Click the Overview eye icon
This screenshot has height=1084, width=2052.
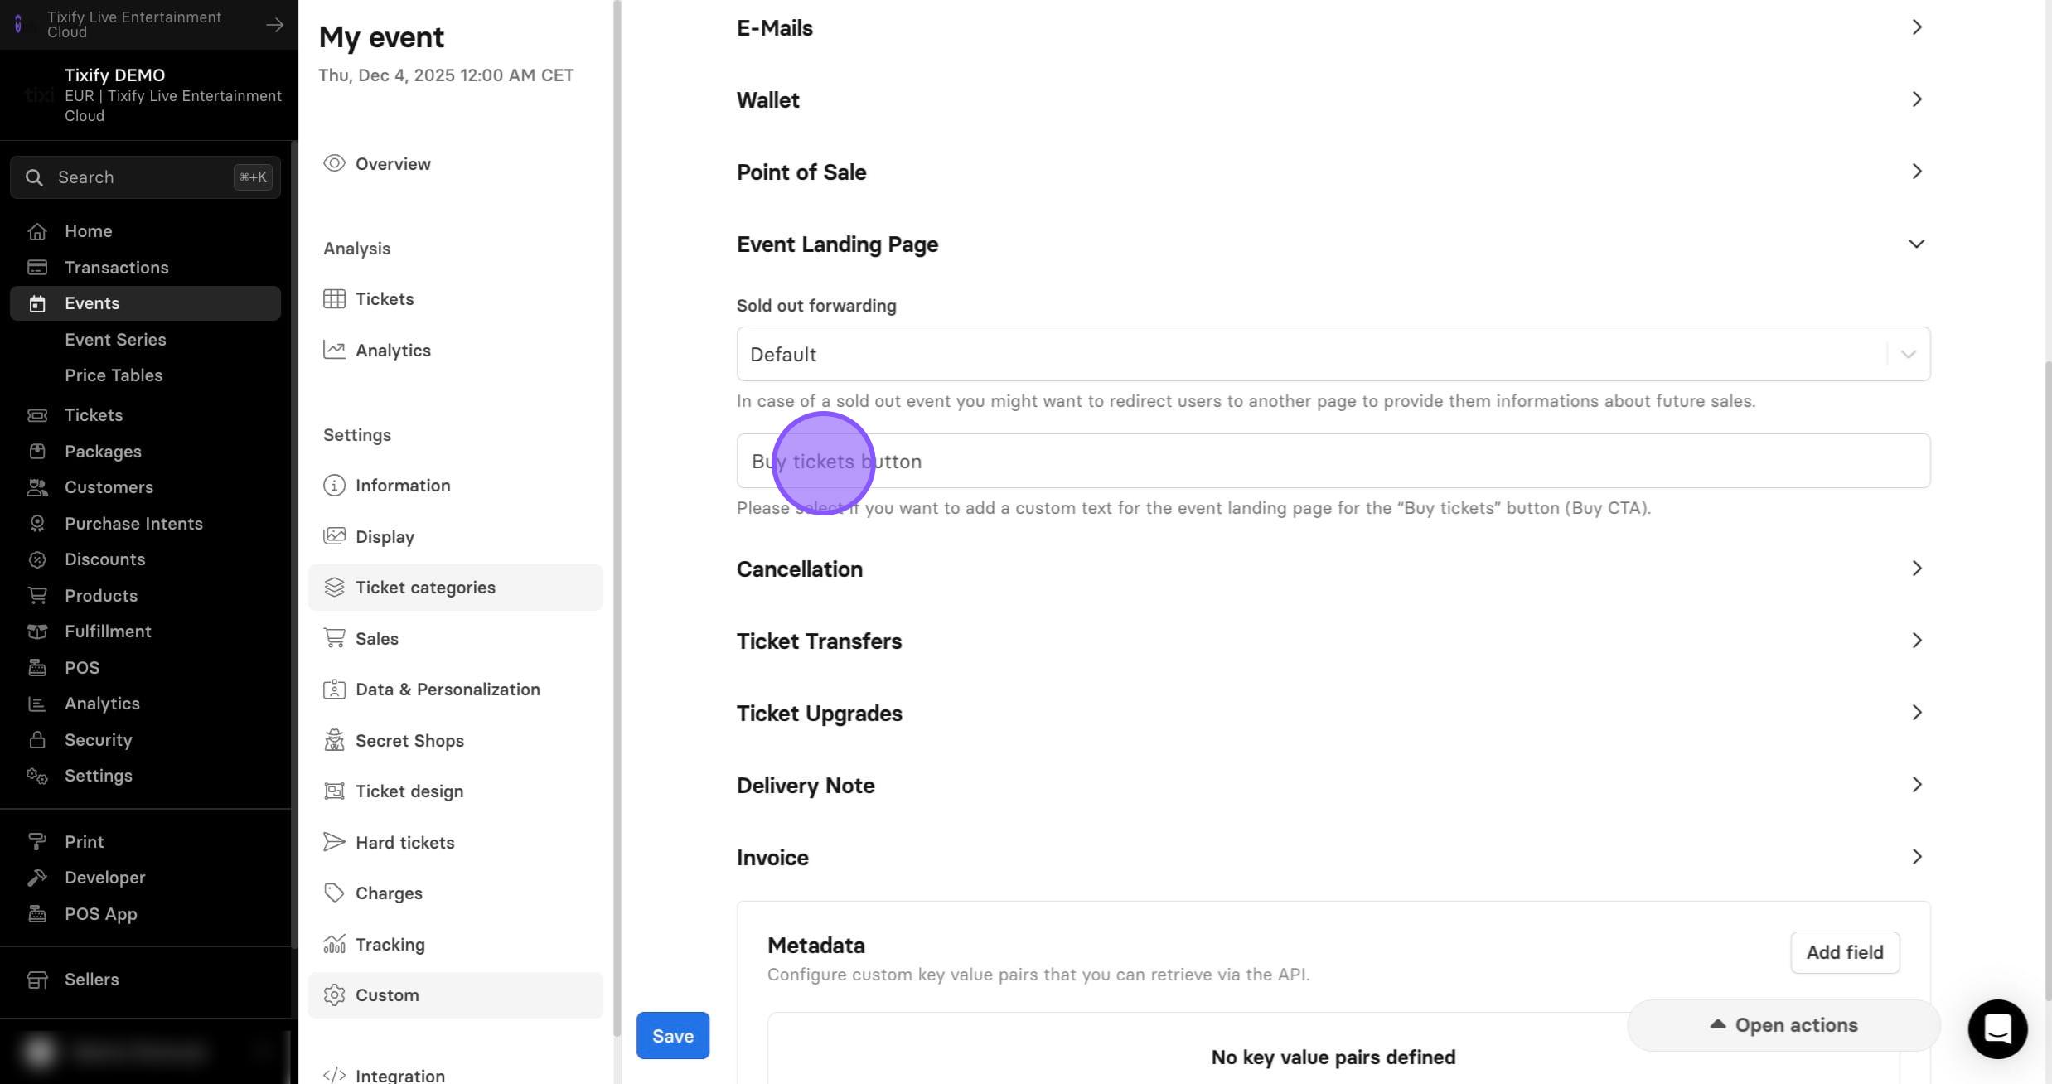point(334,163)
